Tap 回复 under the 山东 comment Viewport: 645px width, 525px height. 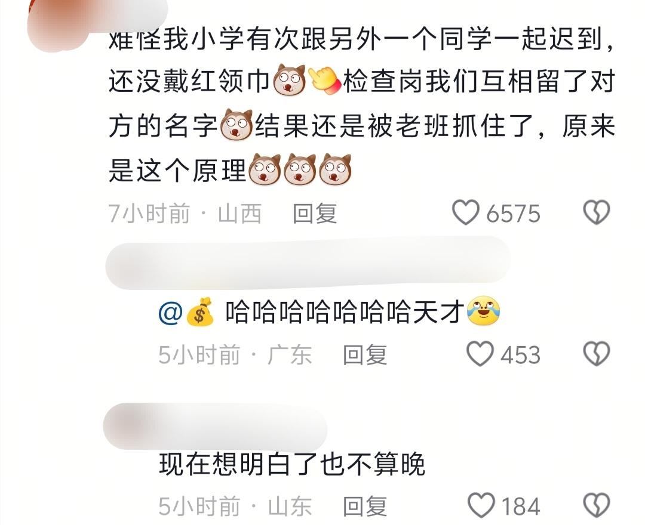365,506
